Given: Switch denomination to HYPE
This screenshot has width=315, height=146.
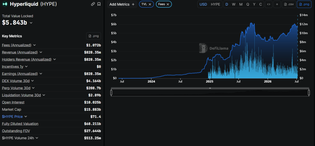Looking at the screenshot, I should pos(215,4).
